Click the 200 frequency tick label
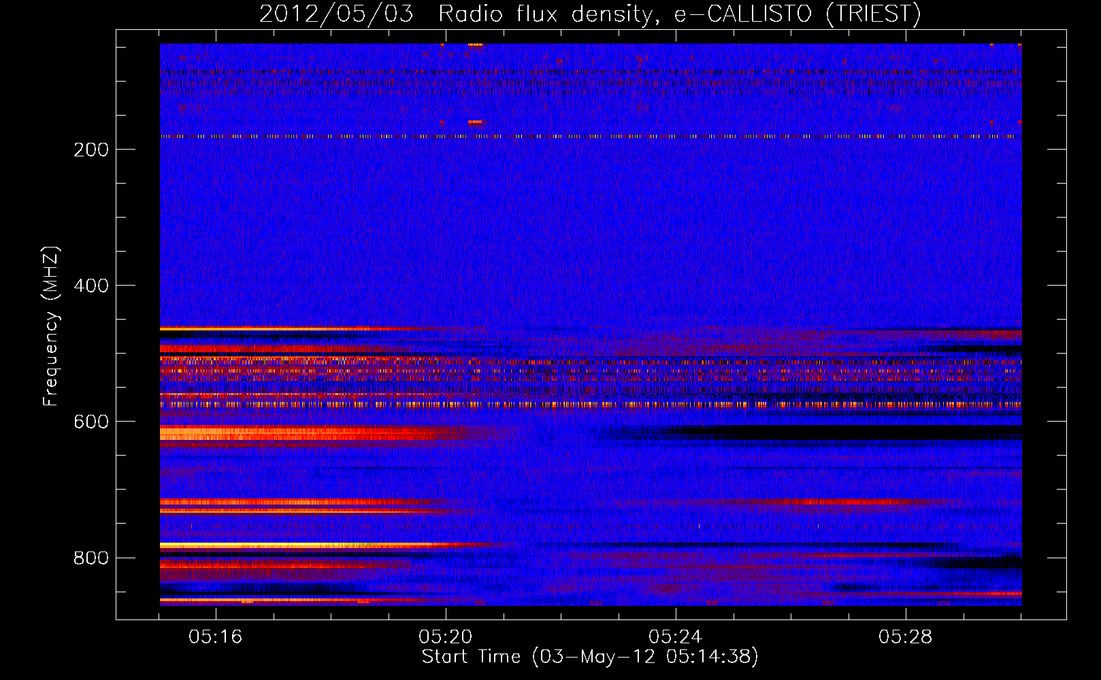 click(x=91, y=150)
